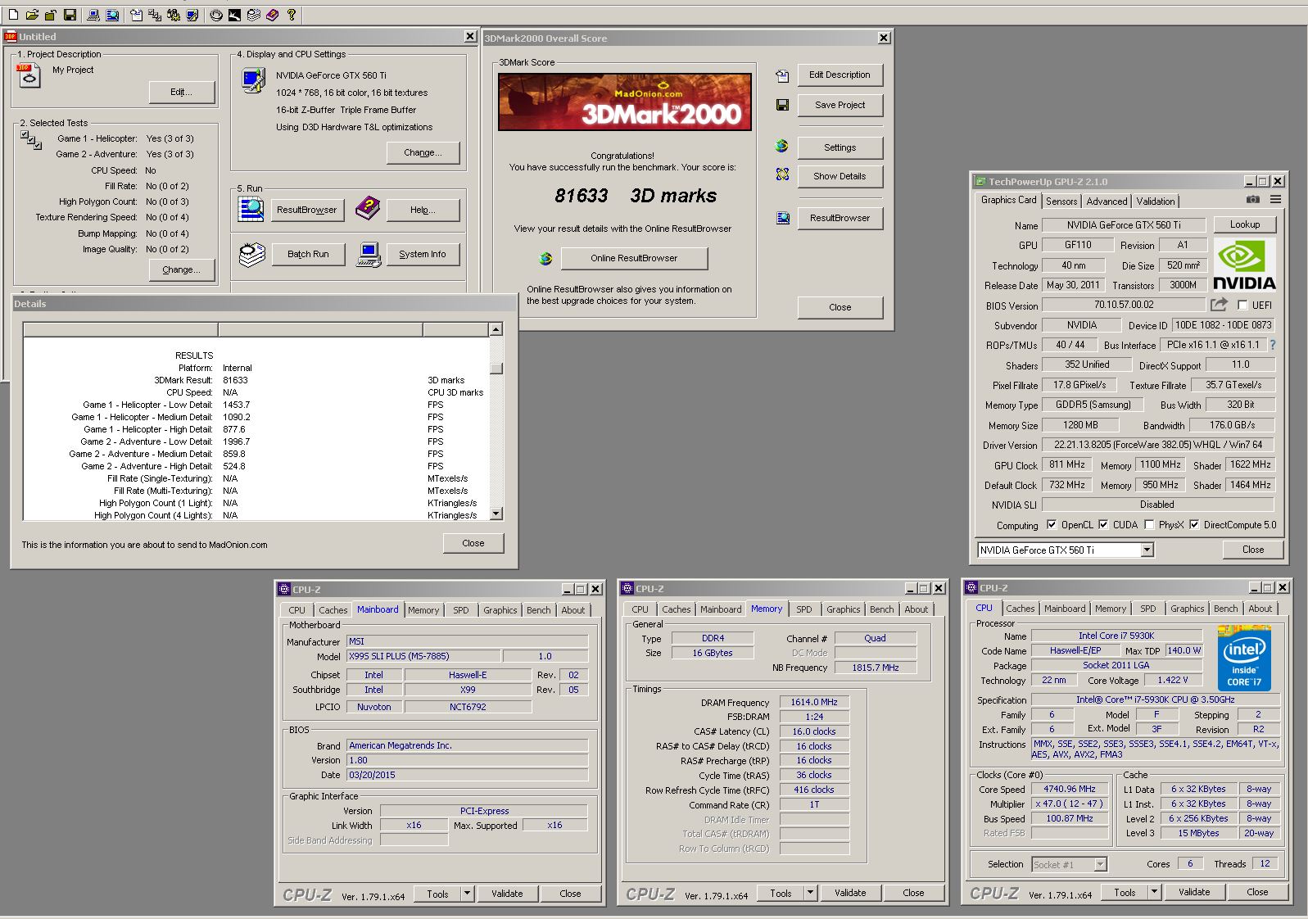Click Validate in CPU-Z Memory window
Image resolution: width=1308 pixels, height=919 pixels.
[x=850, y=893]
